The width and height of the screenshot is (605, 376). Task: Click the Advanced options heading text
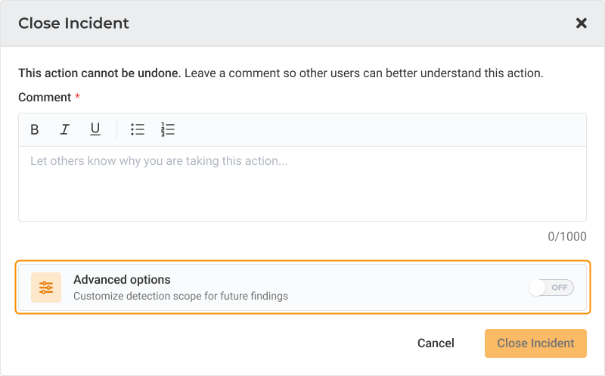click(x=122, y=279)
